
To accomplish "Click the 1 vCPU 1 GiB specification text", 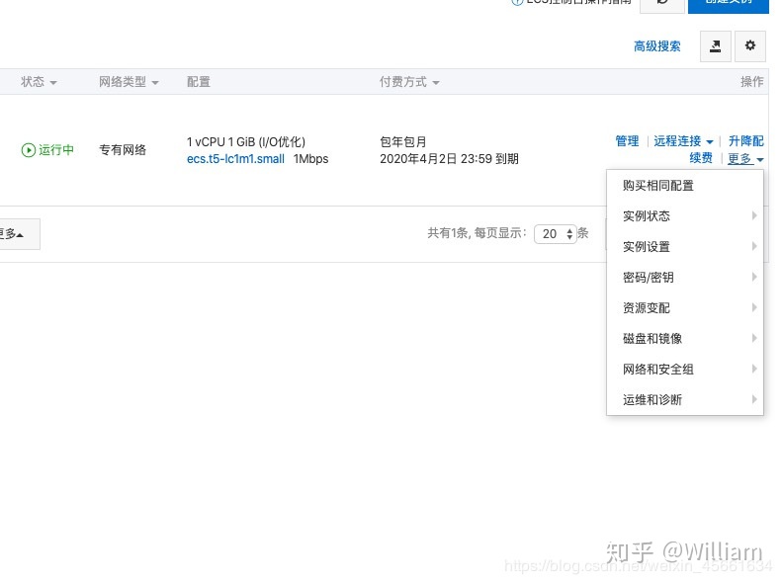I will 246,142.
